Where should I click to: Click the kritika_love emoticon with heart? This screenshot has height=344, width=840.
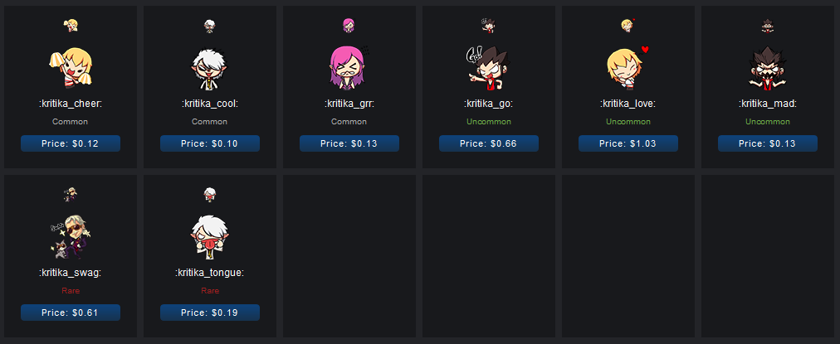pos(628,67)
